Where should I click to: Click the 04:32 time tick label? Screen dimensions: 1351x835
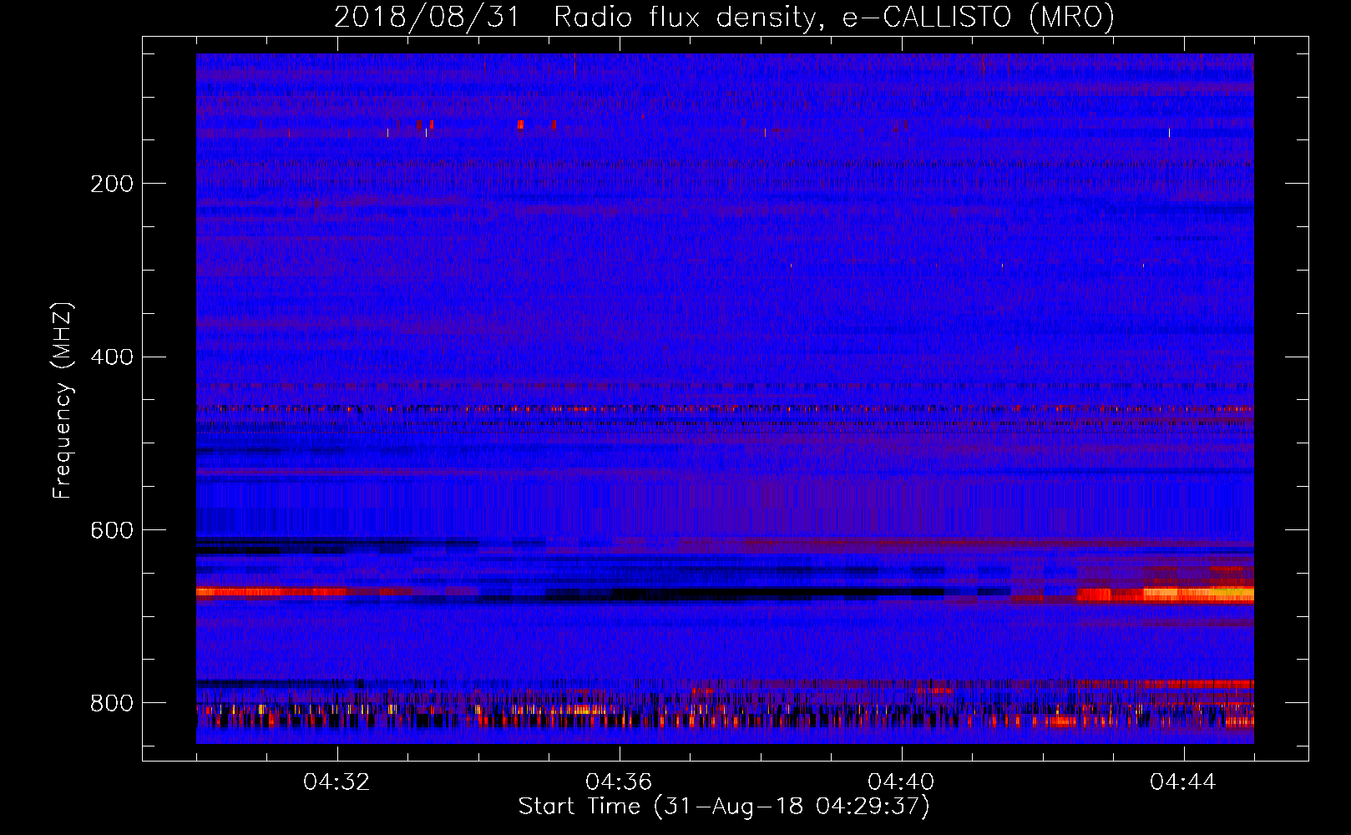point(336,782)
